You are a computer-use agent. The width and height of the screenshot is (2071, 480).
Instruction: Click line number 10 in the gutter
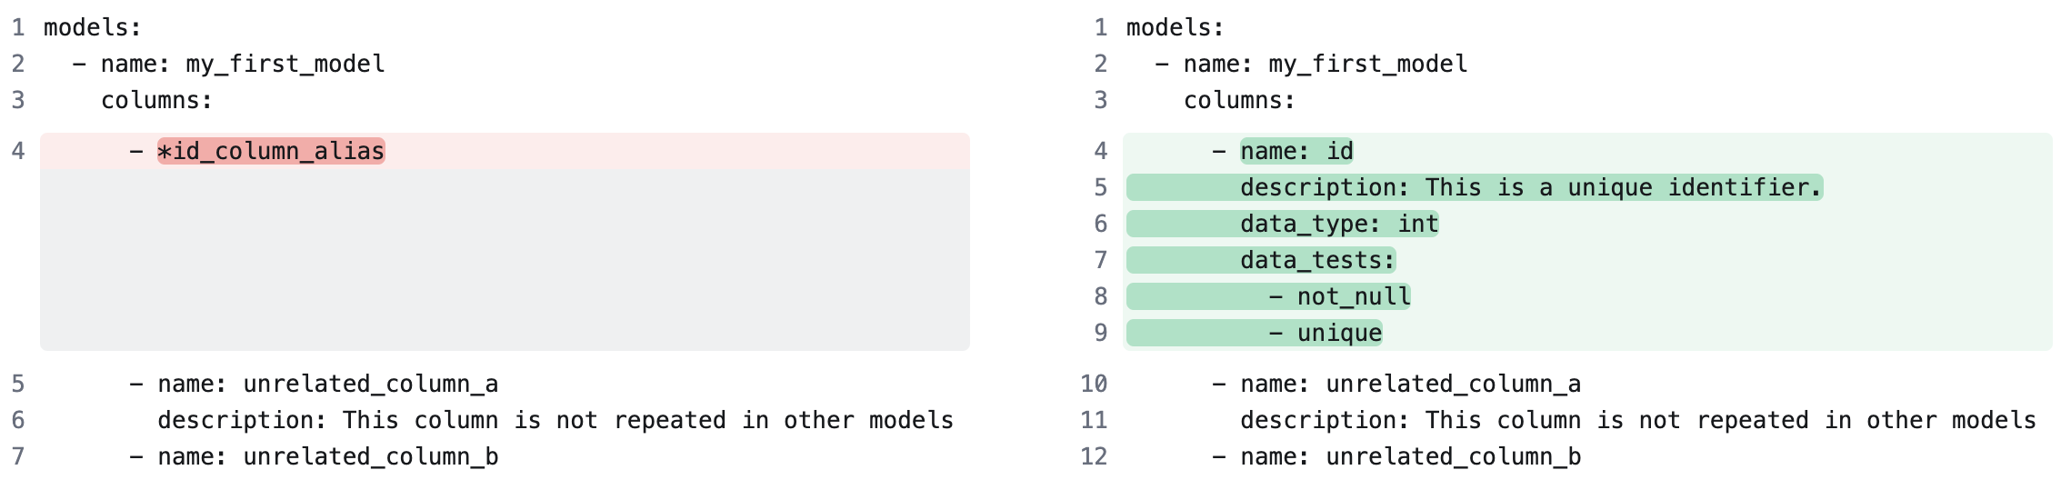[x=1094, y=384]
